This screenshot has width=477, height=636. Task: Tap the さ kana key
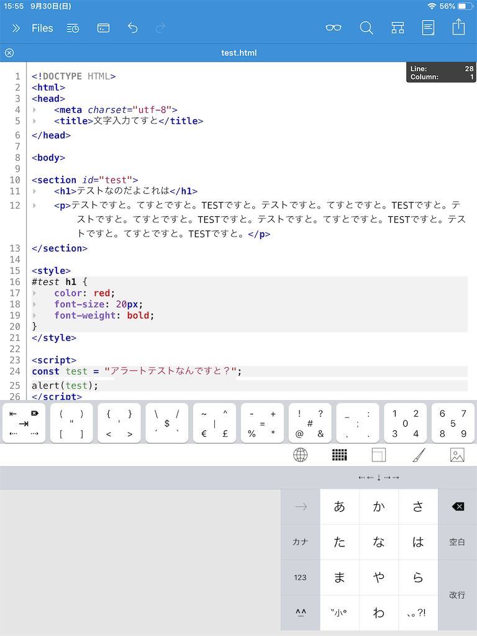click(418, 507)
